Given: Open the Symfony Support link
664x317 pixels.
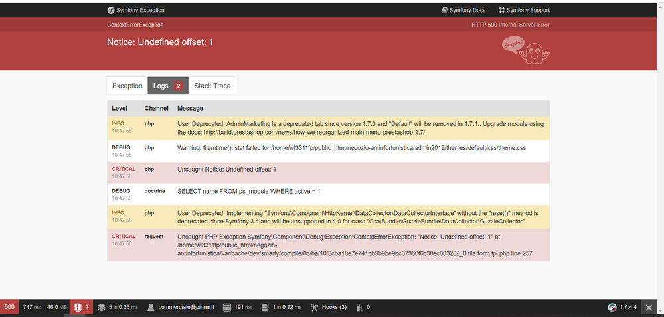Looking at the screenshot, I should (524, 10).
